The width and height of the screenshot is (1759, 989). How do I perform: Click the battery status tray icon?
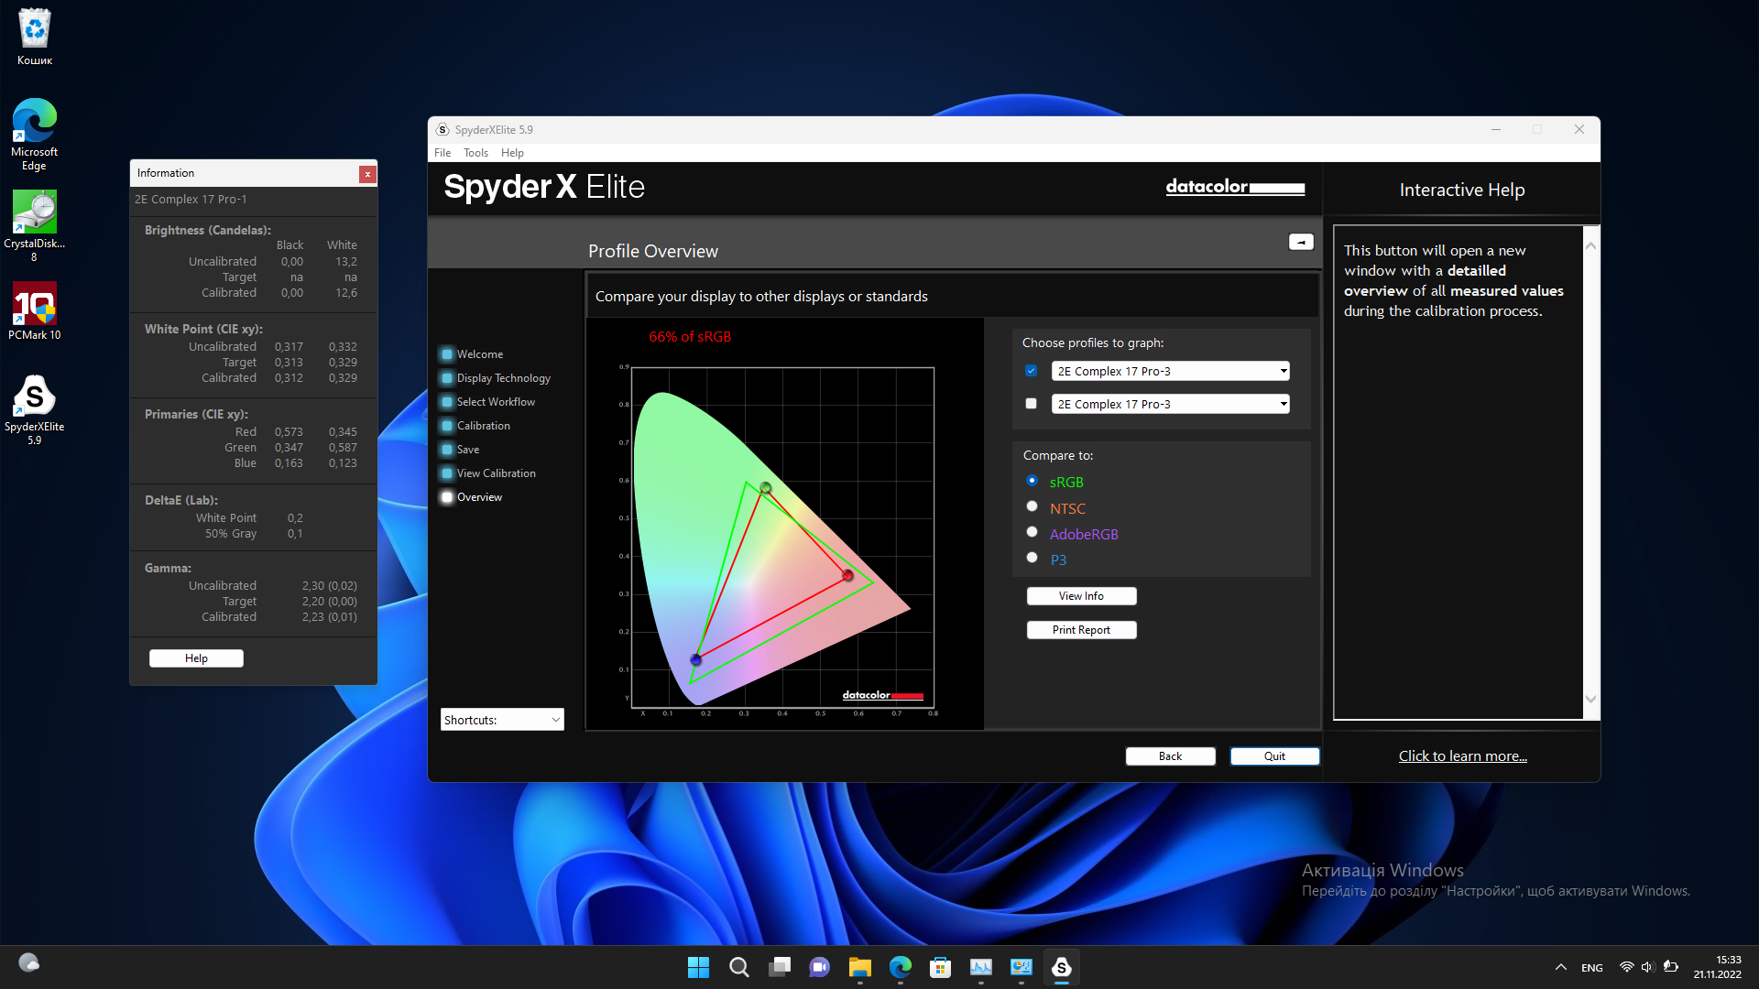pyautogui.click(x=1670, y=967)
